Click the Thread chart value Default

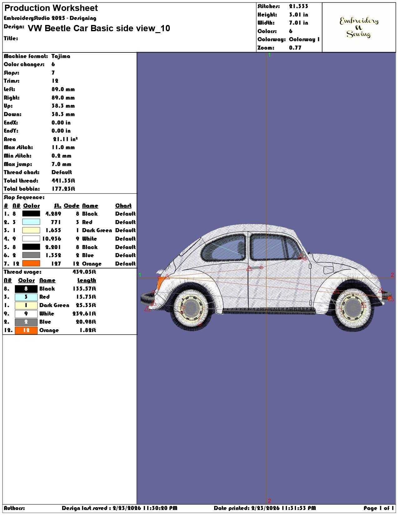pos(62,172)
